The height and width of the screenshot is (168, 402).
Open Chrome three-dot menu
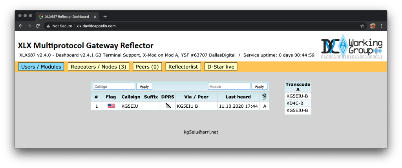pyautogui.click(x=381, y=26)
